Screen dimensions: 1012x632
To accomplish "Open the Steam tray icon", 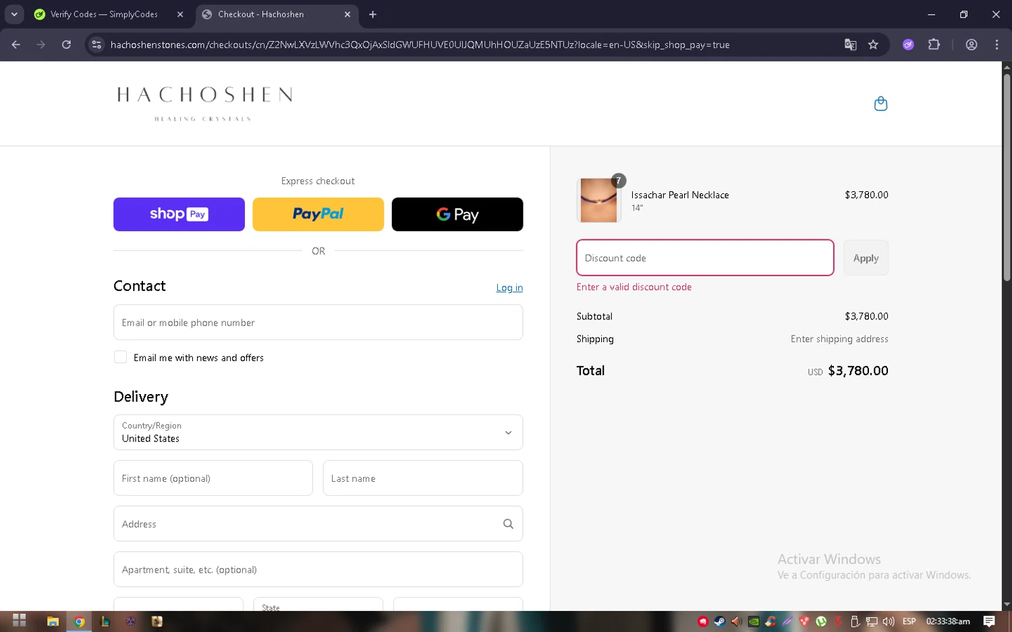I will [x=719, y=621].
